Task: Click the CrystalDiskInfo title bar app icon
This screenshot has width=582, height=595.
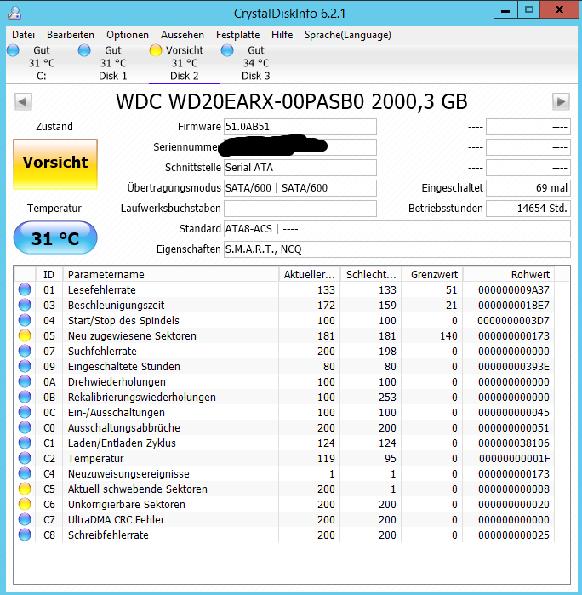Action: point(14,13)
